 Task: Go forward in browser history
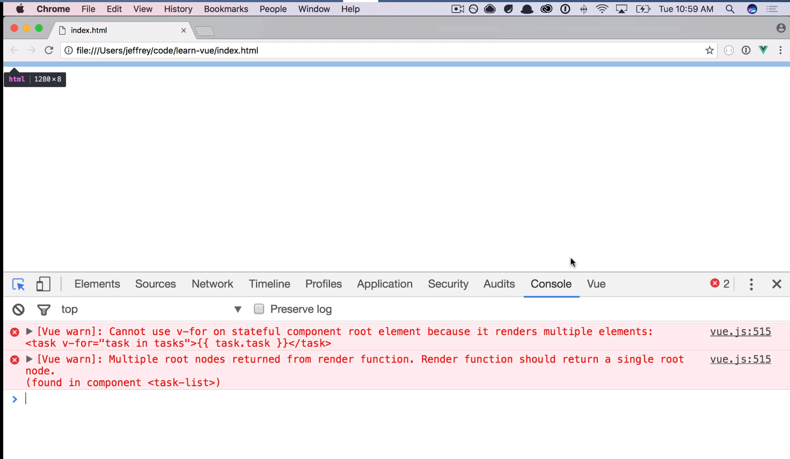[32, 50]
